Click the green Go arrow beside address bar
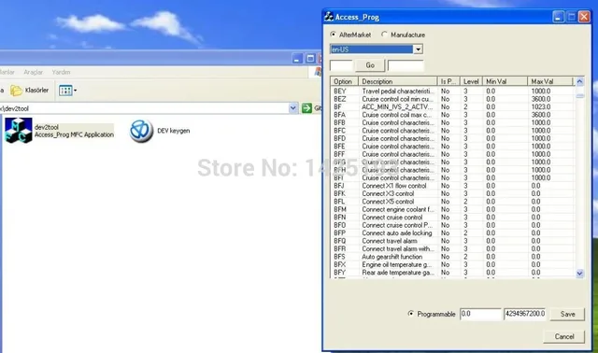 pyautogui.click(x=306, y=108)
